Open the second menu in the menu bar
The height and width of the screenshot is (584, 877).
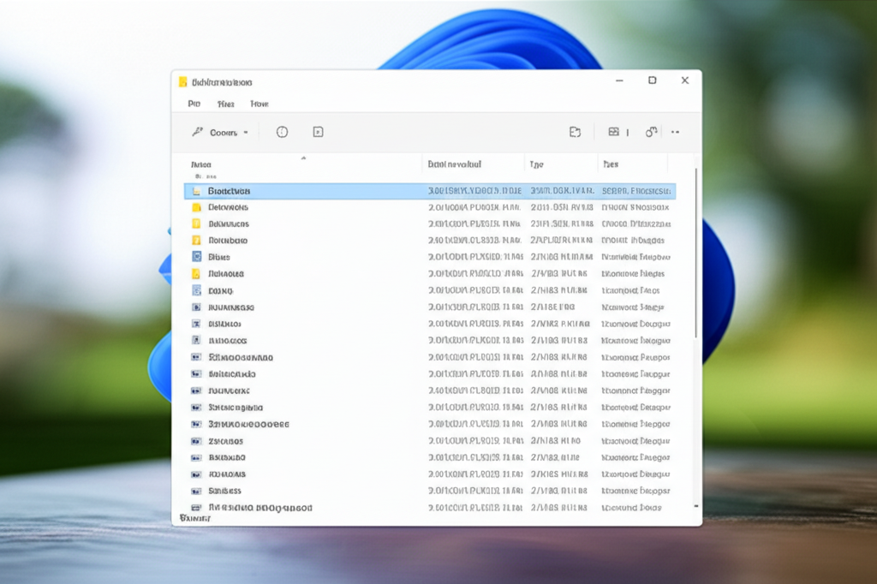[225, 104]
